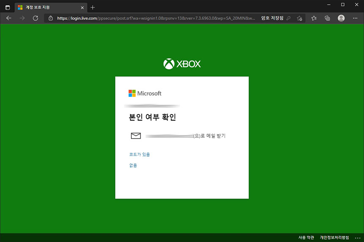The height and width of the screenshot is (242, 364).
Task: Click the 본인 여부 확인 heading
Action: (152, 117)
